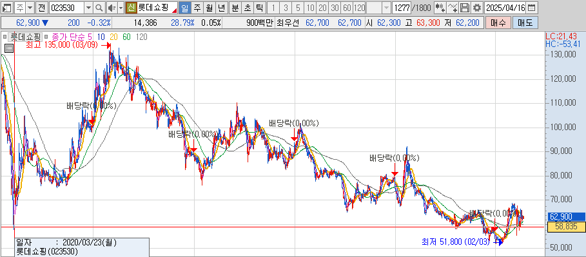
Task: Click the volume value 14,386
Action: click(146, 23)
